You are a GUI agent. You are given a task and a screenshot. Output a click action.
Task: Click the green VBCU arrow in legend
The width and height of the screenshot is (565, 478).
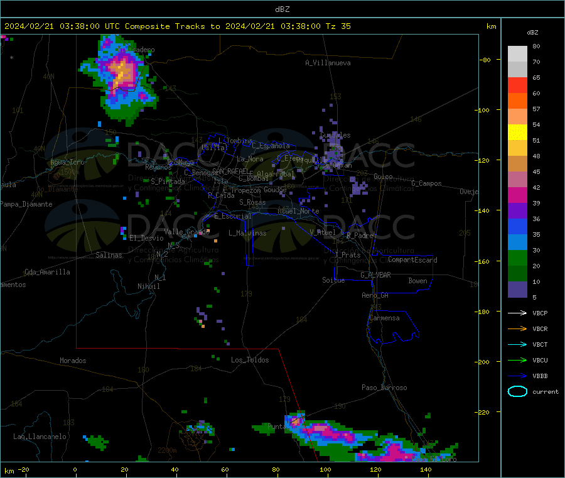coord(517,360)
